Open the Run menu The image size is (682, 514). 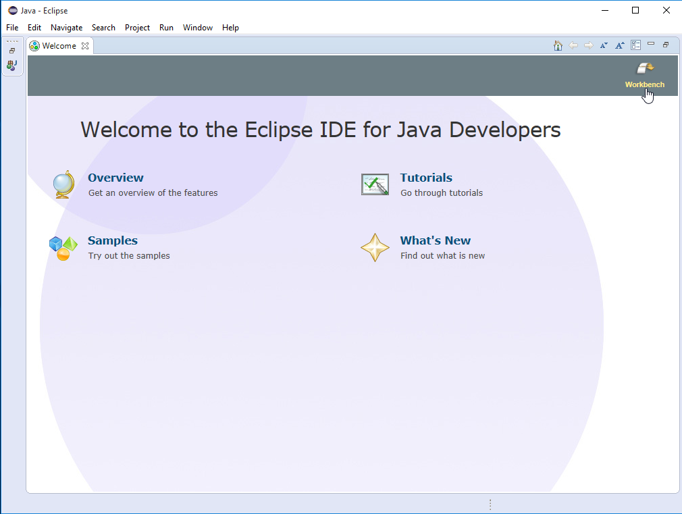tap(166, 28)
